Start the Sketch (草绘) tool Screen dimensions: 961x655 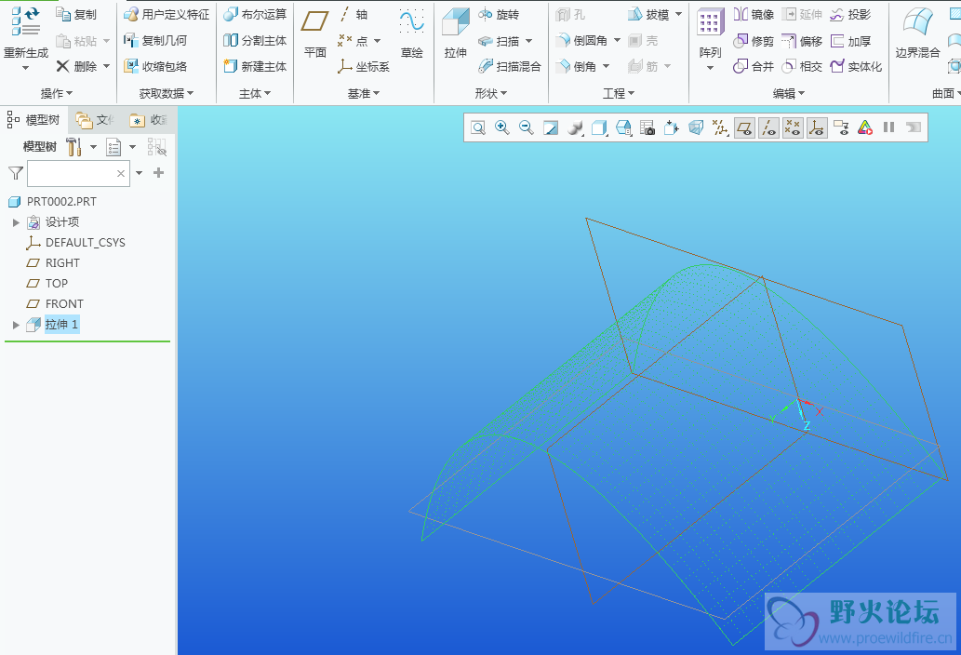pos(412,33)
